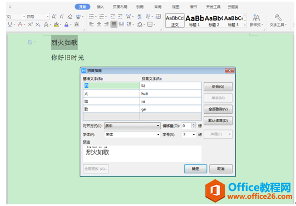Open the highlight color dropdown arrow
Screen dimensions: 296x206
[x=61, y=24]
